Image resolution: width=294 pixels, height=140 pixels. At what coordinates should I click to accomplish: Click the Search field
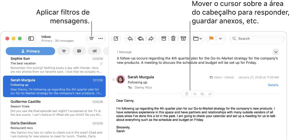click(257, 39)
